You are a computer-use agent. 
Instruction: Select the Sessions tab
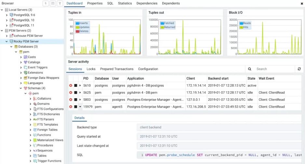click(75, 69)
